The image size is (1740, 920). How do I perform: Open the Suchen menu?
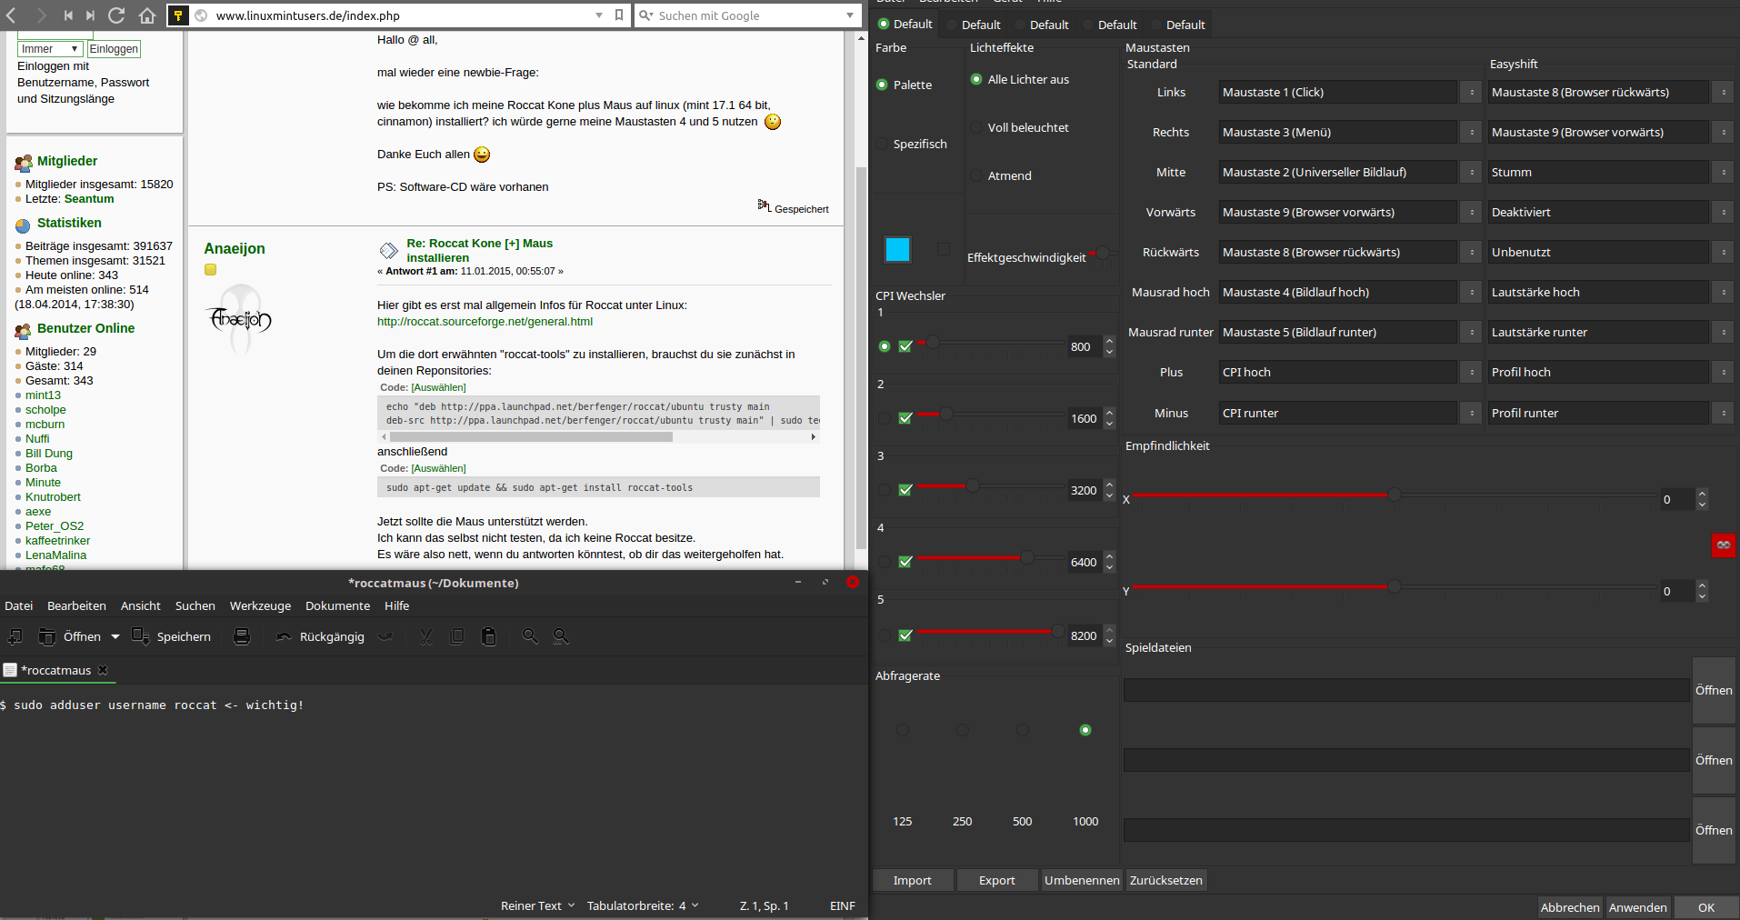coord(195,605)
